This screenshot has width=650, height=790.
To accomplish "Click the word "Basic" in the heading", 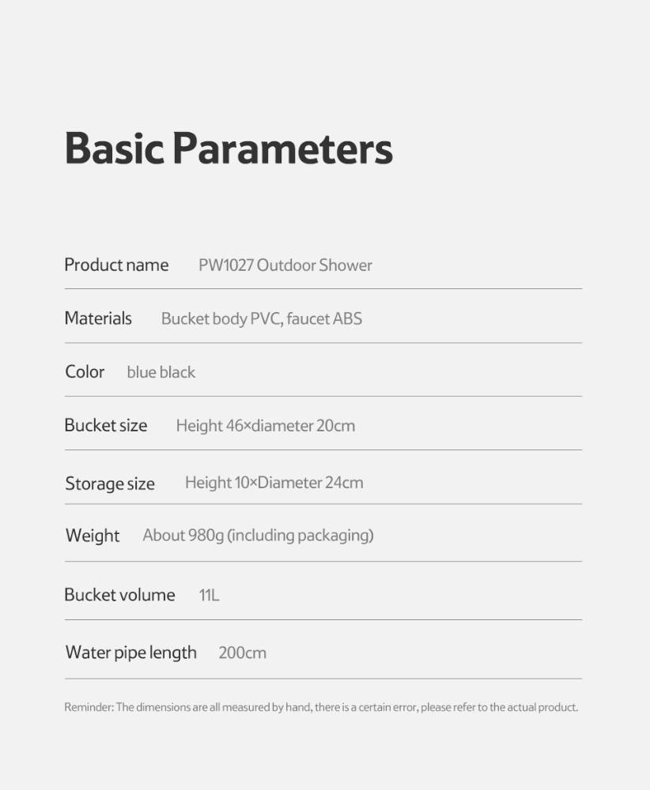I will pos(114,149).
